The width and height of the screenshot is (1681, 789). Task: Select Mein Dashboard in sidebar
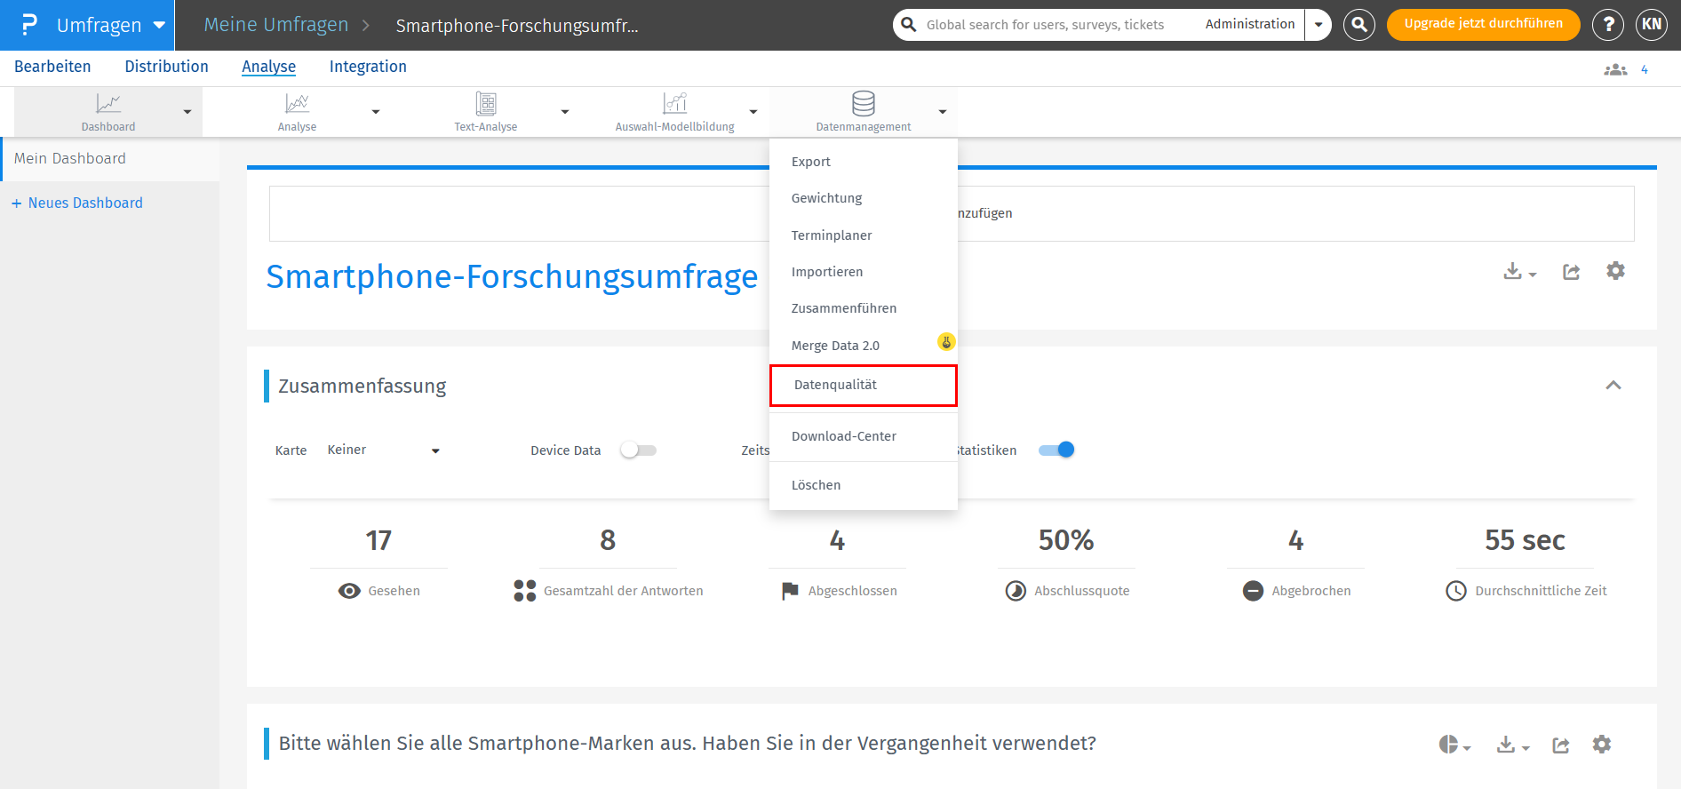point(110,159)
